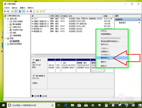Open the 文件(F) menu

(7, 8)
